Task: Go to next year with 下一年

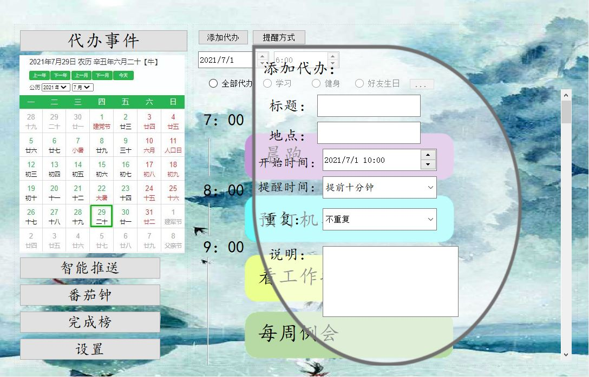Action: [61, 76]
